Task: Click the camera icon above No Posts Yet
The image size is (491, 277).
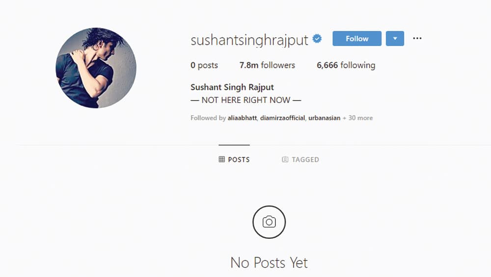Action: (269, 222)
